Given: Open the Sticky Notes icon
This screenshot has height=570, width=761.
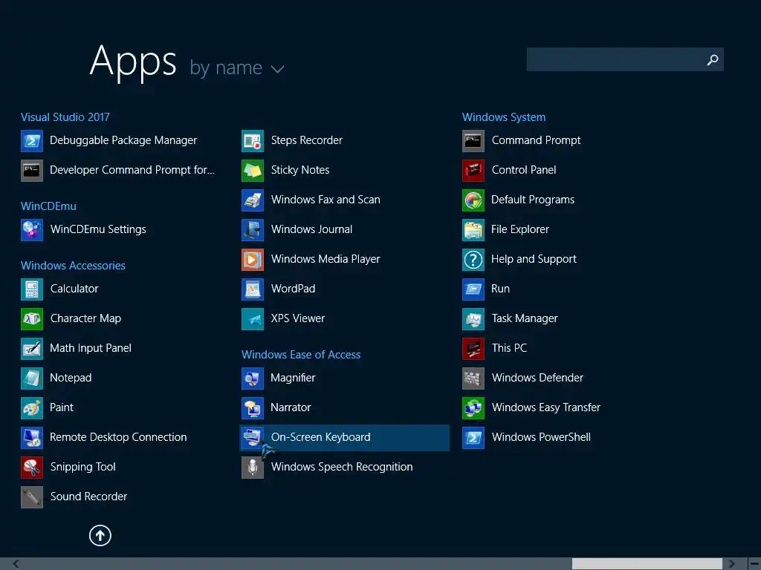Looking at the screenshot, I should pyautogui.click(x=253, y=170).
